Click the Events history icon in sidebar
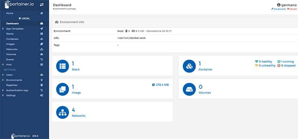The width and height of the screenshot is (298, 139). pyautogui.click(x=42, y=60)
